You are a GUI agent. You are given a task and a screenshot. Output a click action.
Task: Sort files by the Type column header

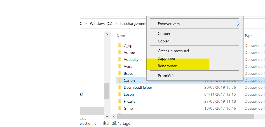(248, 36)
